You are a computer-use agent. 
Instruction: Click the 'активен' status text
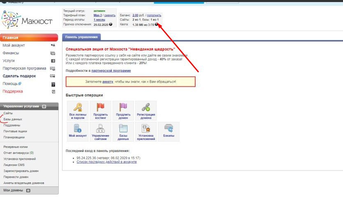(x=99, y=11)
